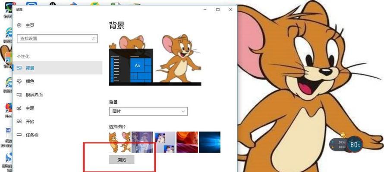Click the large 背景 page heading
This screenshot has height=172, width=384.
pyautogui.click(x=117, y=25)
